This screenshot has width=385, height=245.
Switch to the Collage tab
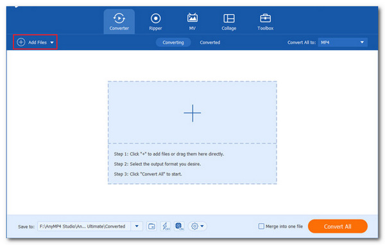point(229,22)
